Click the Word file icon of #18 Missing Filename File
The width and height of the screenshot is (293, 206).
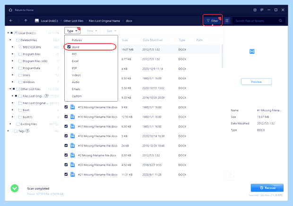72,136
